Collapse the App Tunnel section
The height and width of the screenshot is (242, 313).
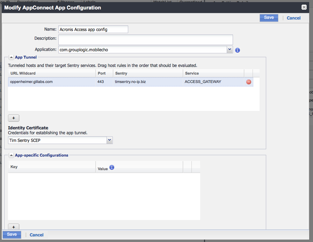[11, 57]
